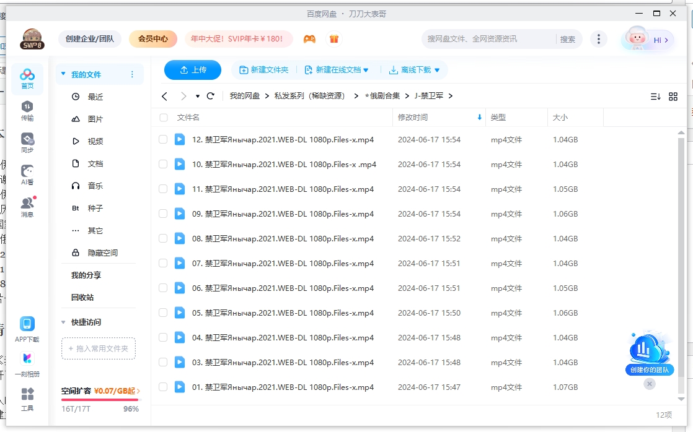Click the video icon of file 01
This screenshot has height=432, width=693.
179,387
